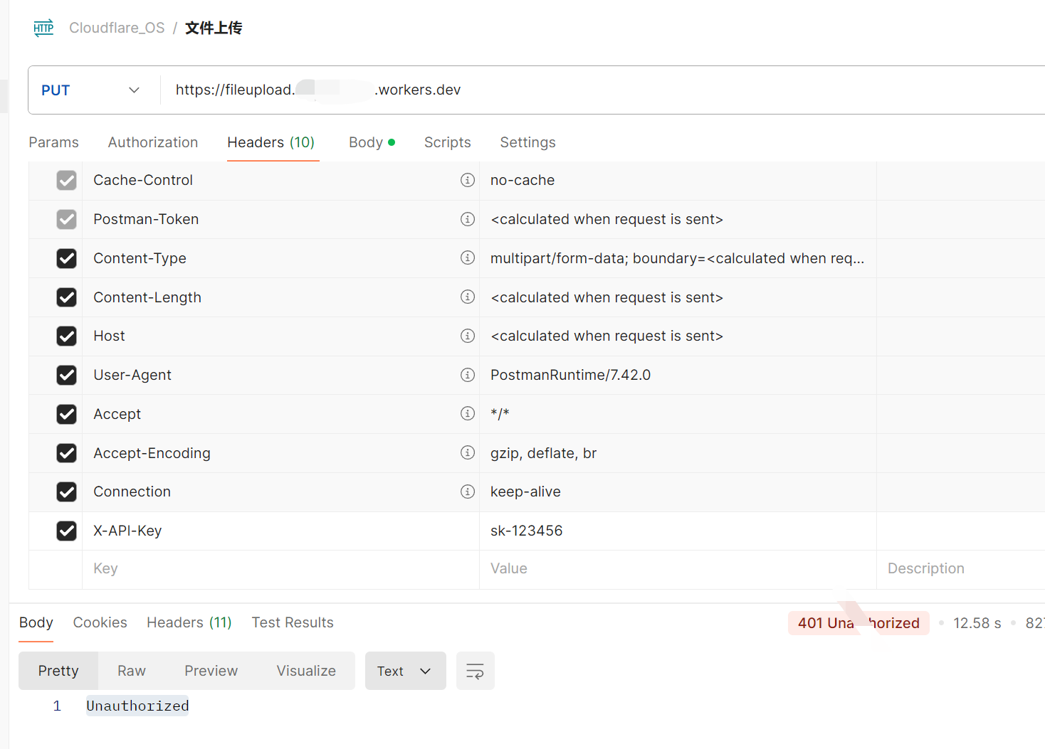The width and height of the screenshot is (1045, 749).
Task: Uncheck the Connection header checkbox
Action: 66,492
